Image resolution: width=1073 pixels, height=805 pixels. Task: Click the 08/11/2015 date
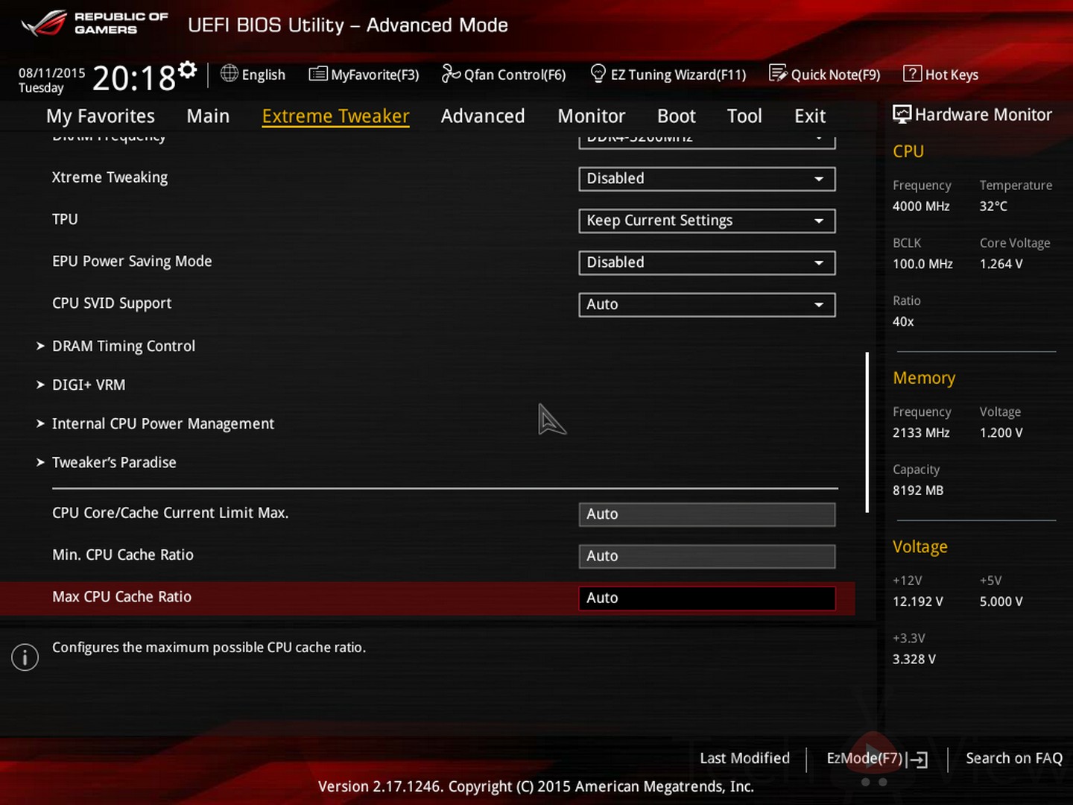click(x=51, y=73)
